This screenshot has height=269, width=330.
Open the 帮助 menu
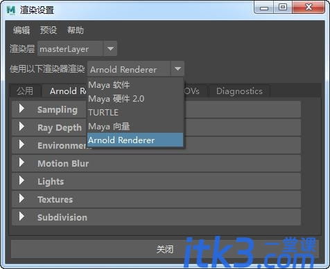pos(76,30)
